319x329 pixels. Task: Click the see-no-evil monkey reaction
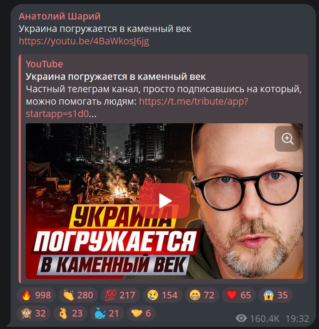[33, 313]
